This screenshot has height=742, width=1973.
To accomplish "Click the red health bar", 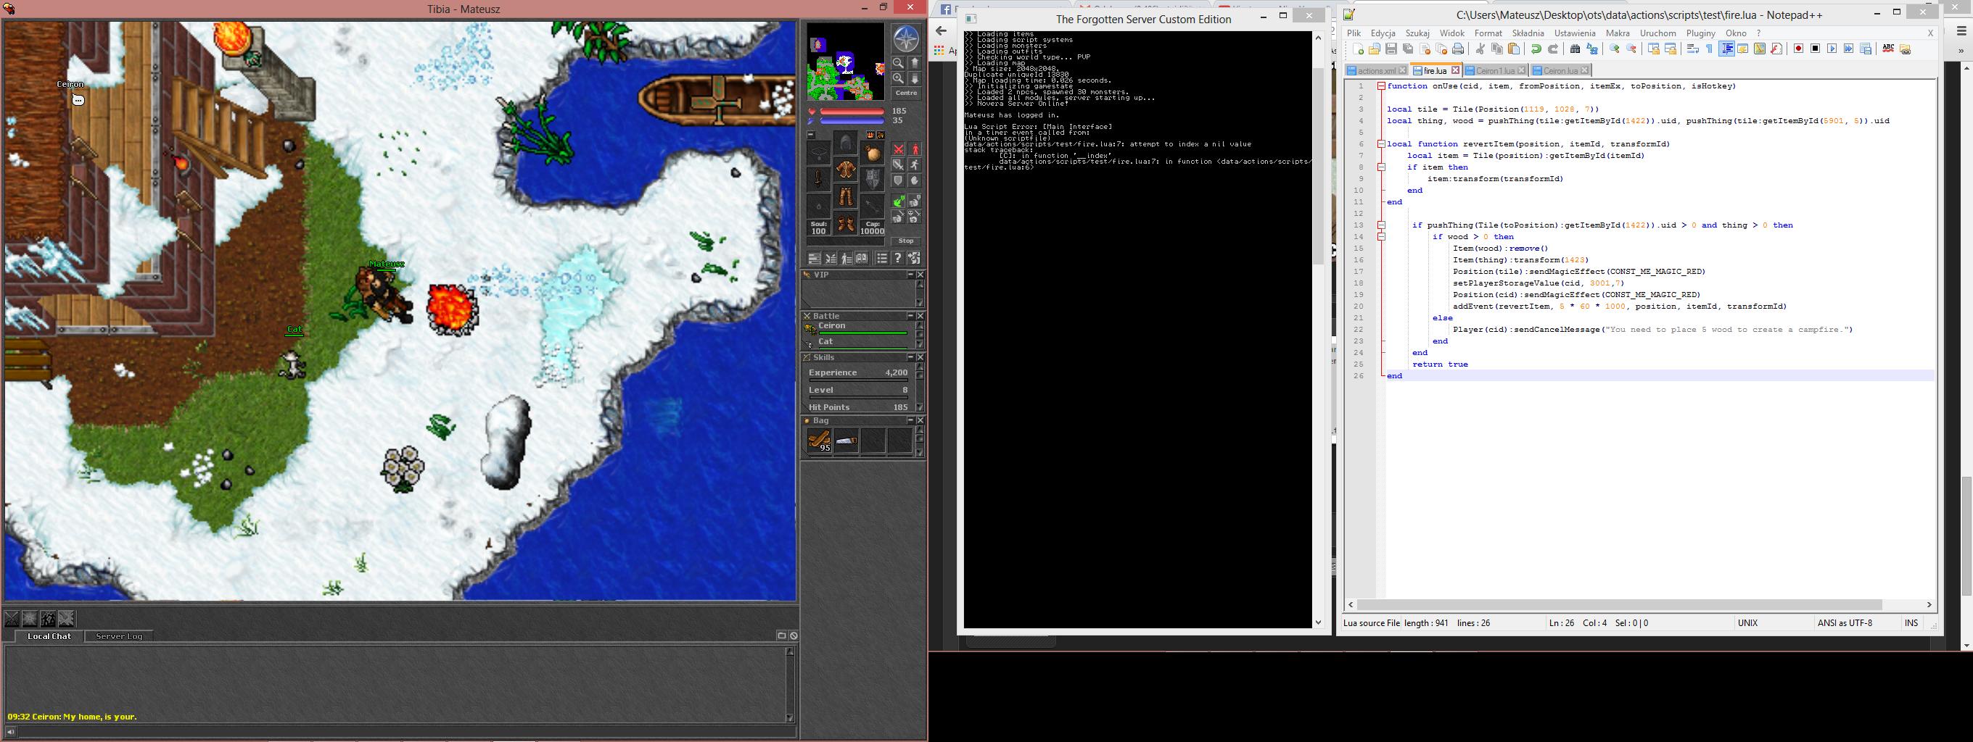I will tap(852, 112).
